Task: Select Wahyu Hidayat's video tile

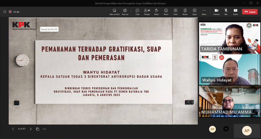Action: [230, 69]
